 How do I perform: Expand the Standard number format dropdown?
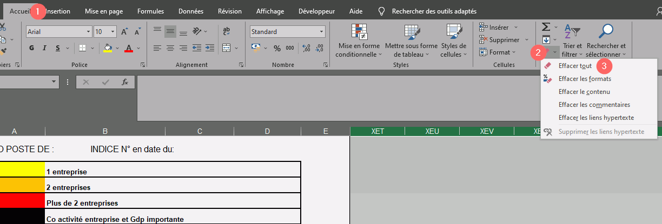tap(321, 32)
